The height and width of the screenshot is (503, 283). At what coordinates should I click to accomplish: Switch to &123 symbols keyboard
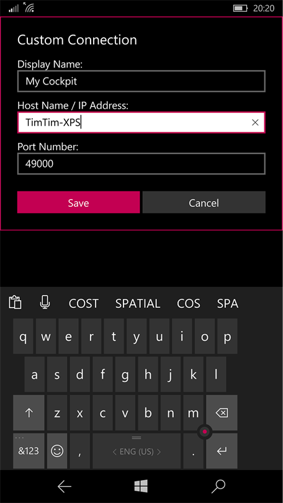(x=29, y=451)
